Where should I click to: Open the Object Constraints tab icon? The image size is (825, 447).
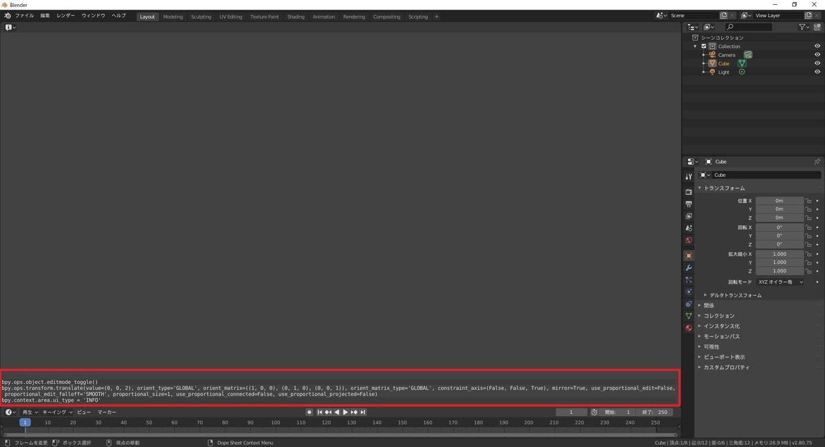[689, 304]
